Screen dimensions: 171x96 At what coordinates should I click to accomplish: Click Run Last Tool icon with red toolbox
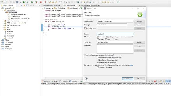[36, 2]
